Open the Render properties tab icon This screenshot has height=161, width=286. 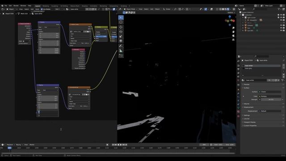[x=238, y=66]
